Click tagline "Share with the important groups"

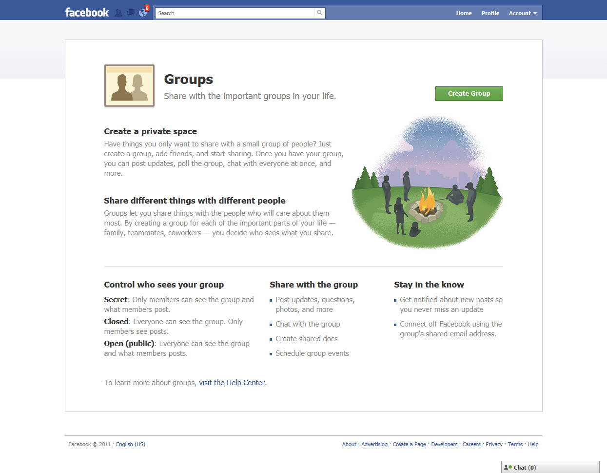pyautogui.click(x=250, y=96)
